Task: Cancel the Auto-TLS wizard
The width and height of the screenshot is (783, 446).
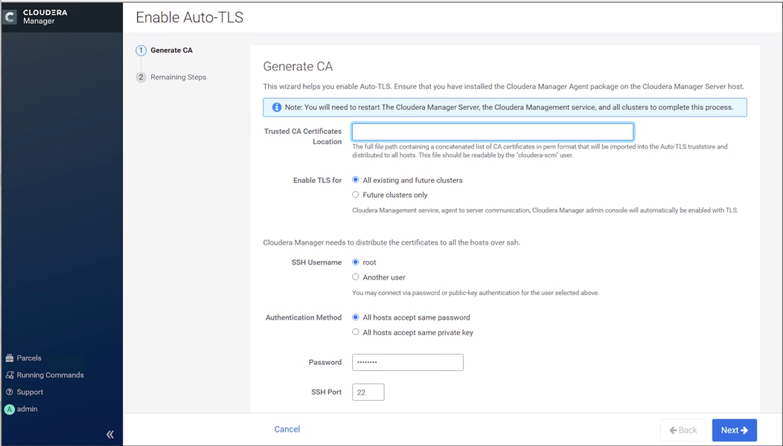Action: pyautogui.click(x=287, y=430)
